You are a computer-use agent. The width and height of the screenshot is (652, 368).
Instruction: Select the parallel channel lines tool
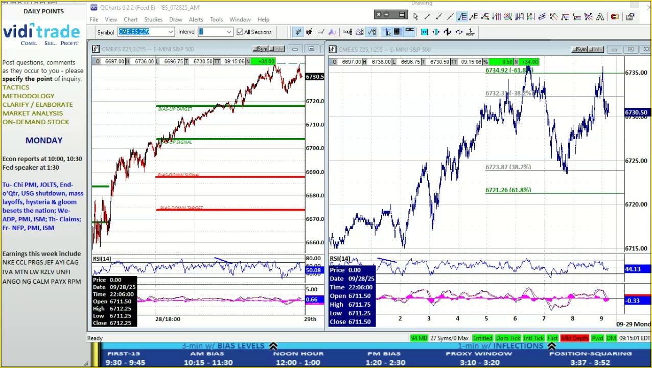542,16
